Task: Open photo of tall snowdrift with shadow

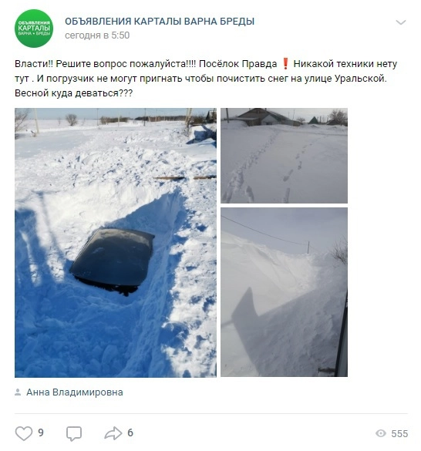Action: click(x=284, y=292)
